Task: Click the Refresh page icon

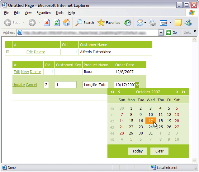Action: [57, 23]
